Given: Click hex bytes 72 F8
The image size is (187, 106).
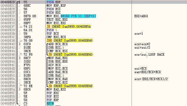Looking at the screenshot, I should click(x=28, y=54).
